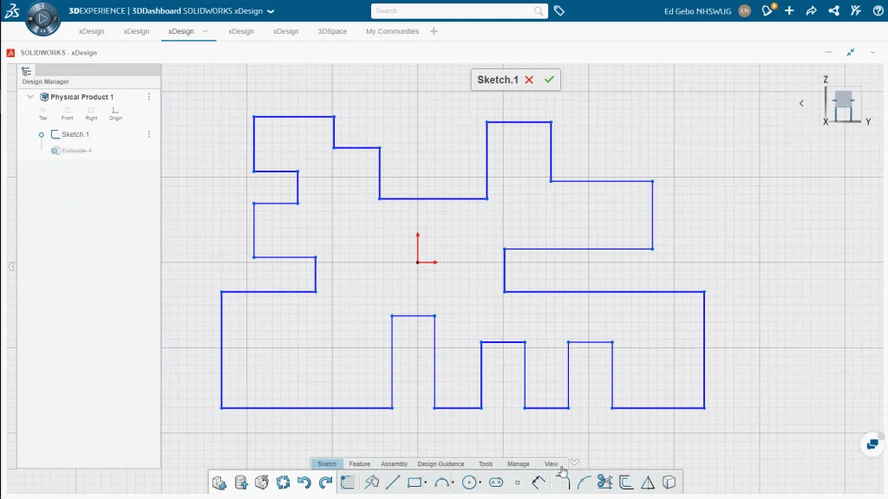
Task: Collapse the Physical Product 1 tree node
Action: click(30, 97)
